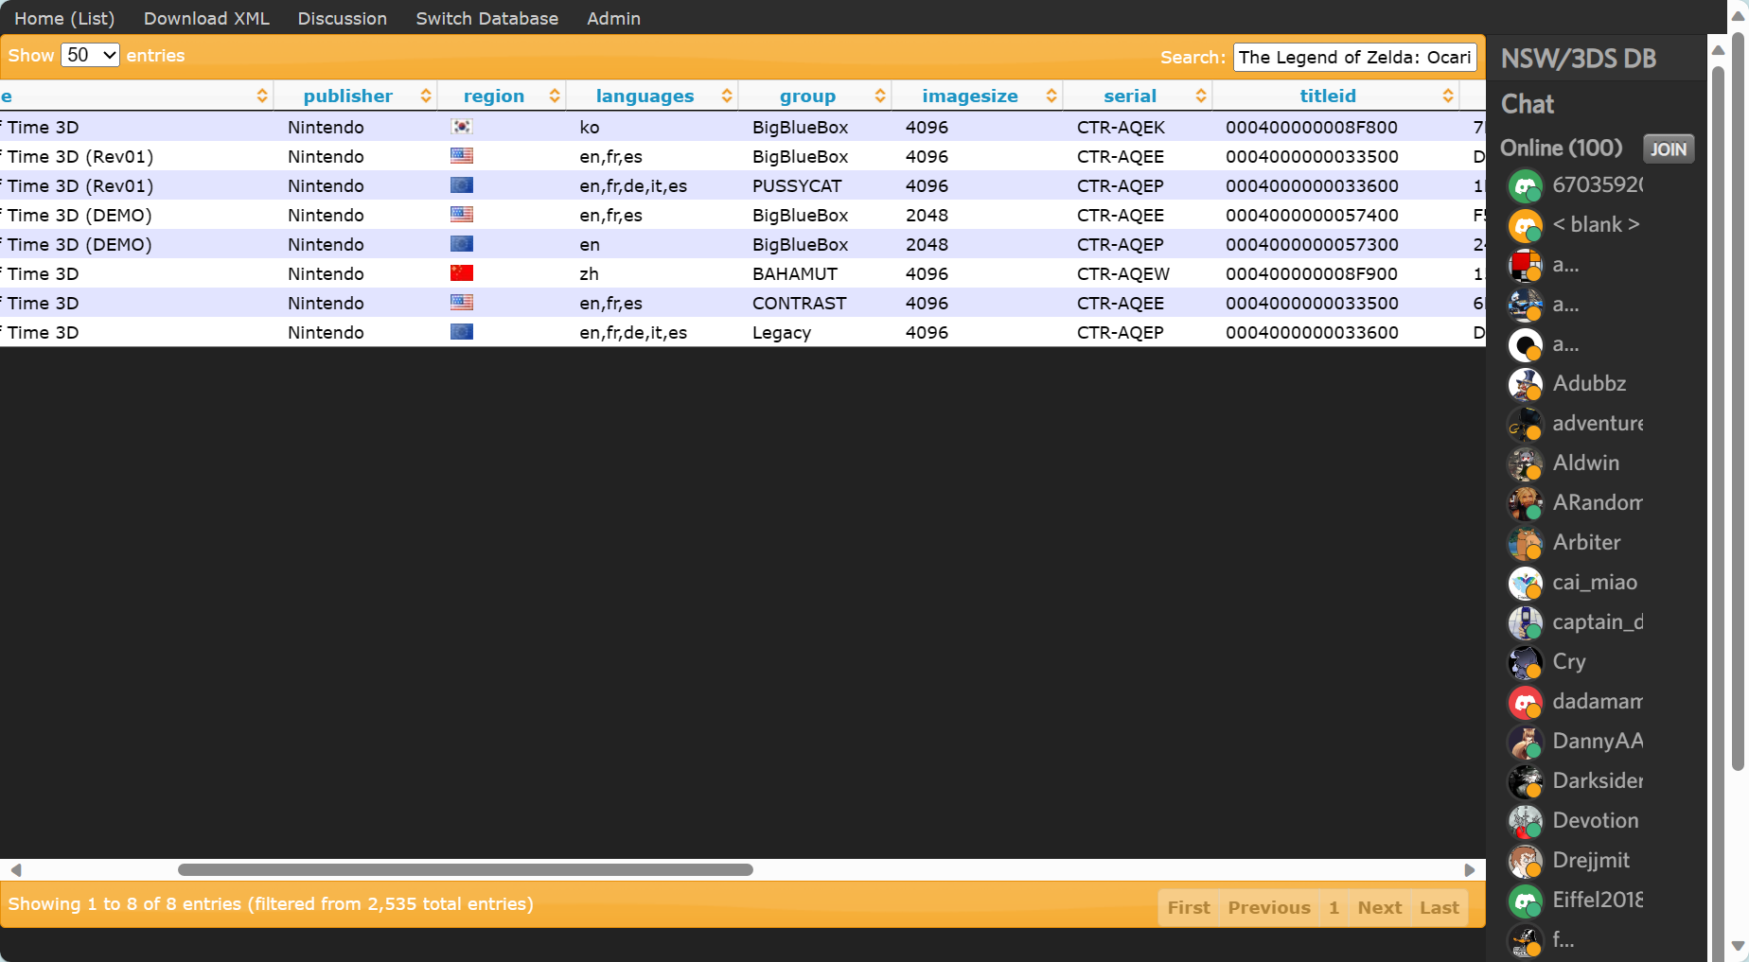The width and height of the screenshot is (1749, 962).
Task: Sort table by serial column
Action: [1138, 96]
